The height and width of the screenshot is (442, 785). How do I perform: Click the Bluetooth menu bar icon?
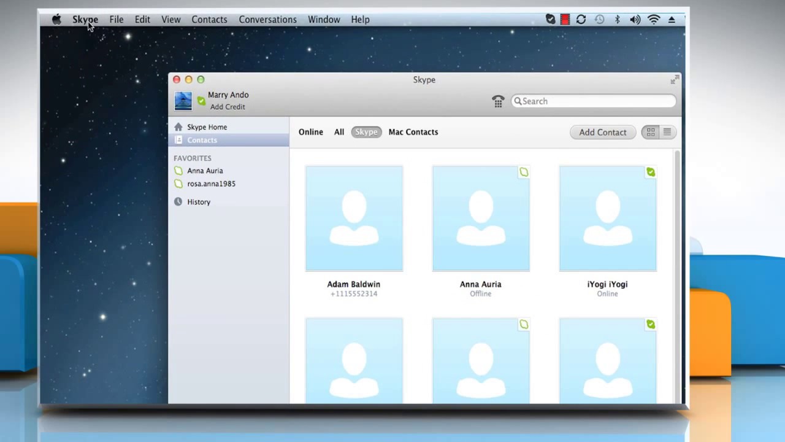point(618,20)
